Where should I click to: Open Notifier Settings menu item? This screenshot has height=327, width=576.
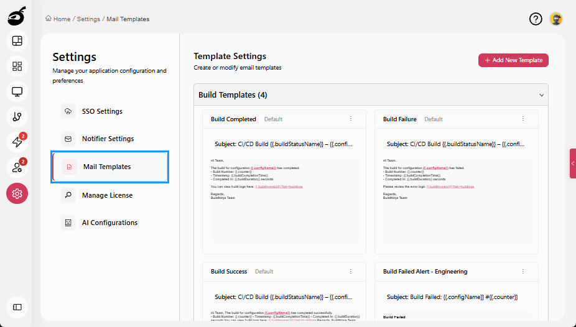[110, 139]
